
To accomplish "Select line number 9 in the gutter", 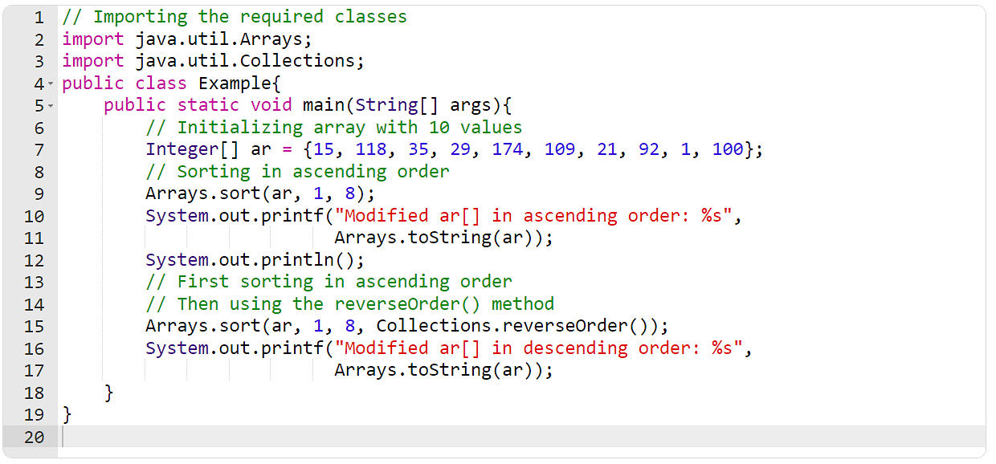I will click(39, 193).
